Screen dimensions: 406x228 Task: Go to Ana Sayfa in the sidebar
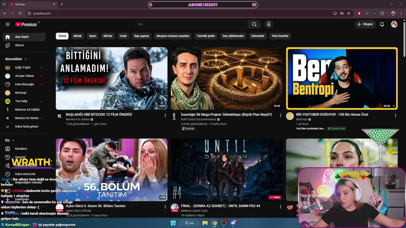(x=24, y=37)
